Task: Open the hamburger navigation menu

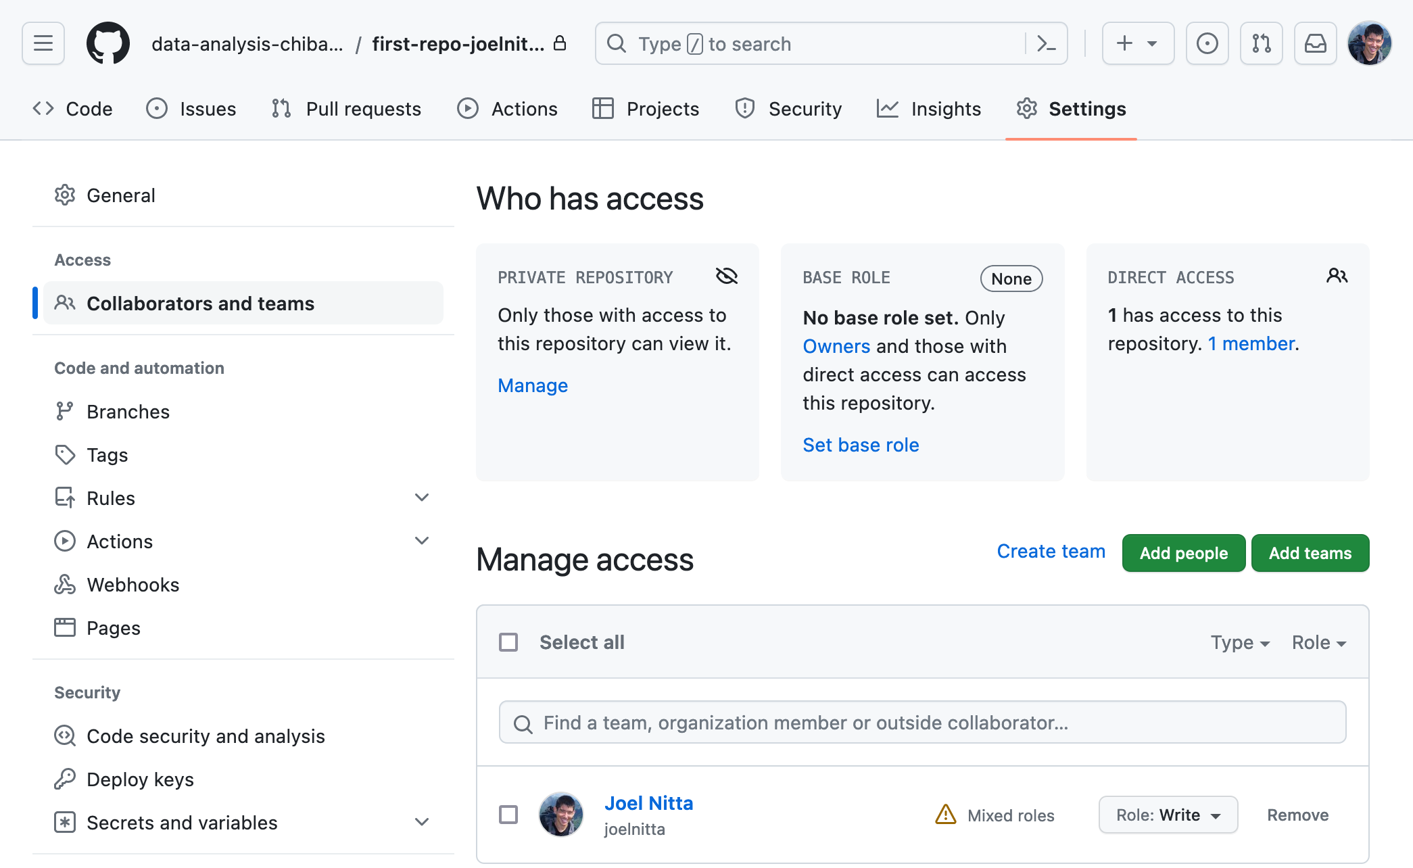Action: click(43, 44)
